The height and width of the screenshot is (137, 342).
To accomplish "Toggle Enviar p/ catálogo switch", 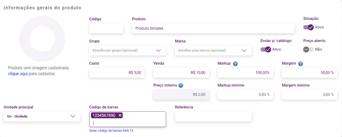I will 266,49.
